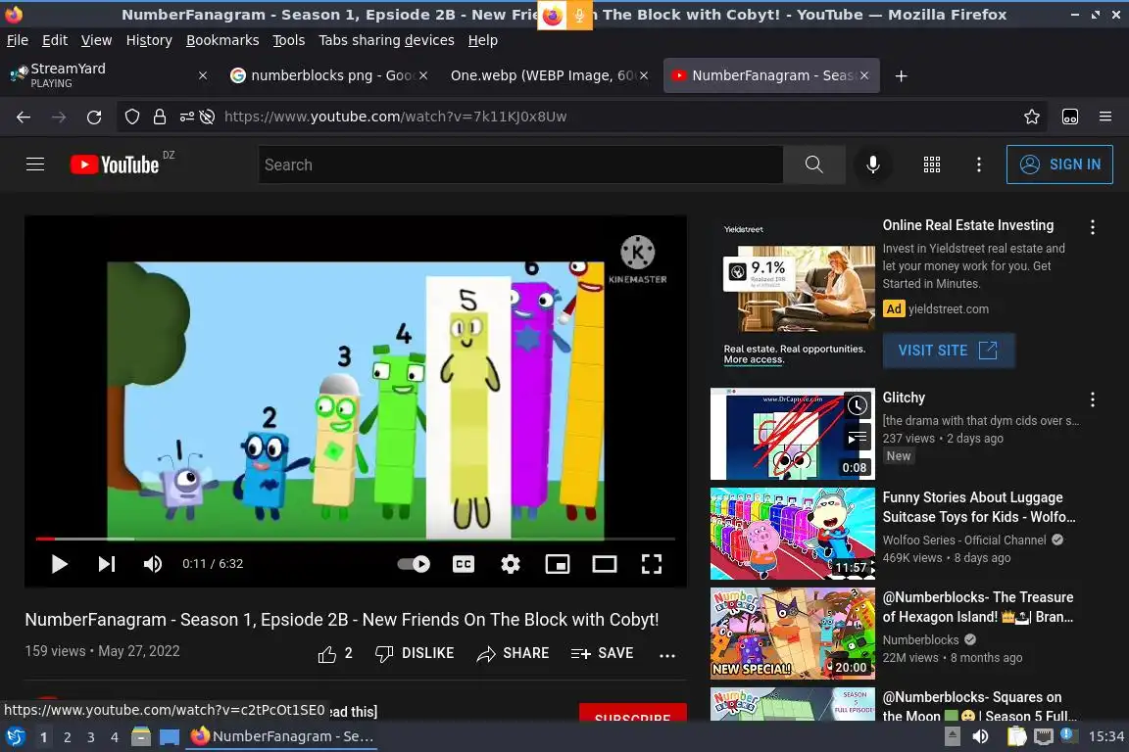Open Tabs sharing devices menu
The image size is (1129, 752).
[387, 40]
